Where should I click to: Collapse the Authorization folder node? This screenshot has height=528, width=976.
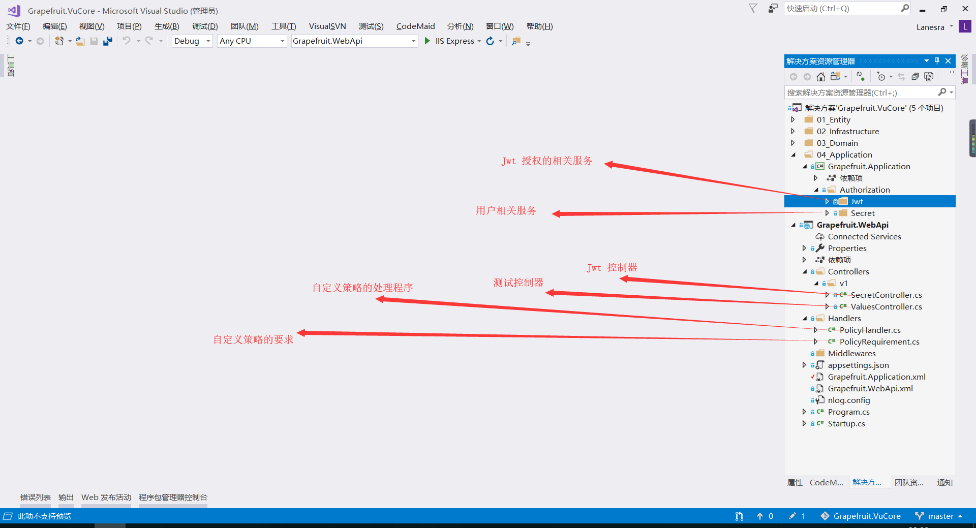[x=816, y=190]
